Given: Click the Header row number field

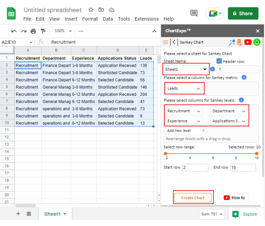Looking at the screenshot, I should (238, 69).
